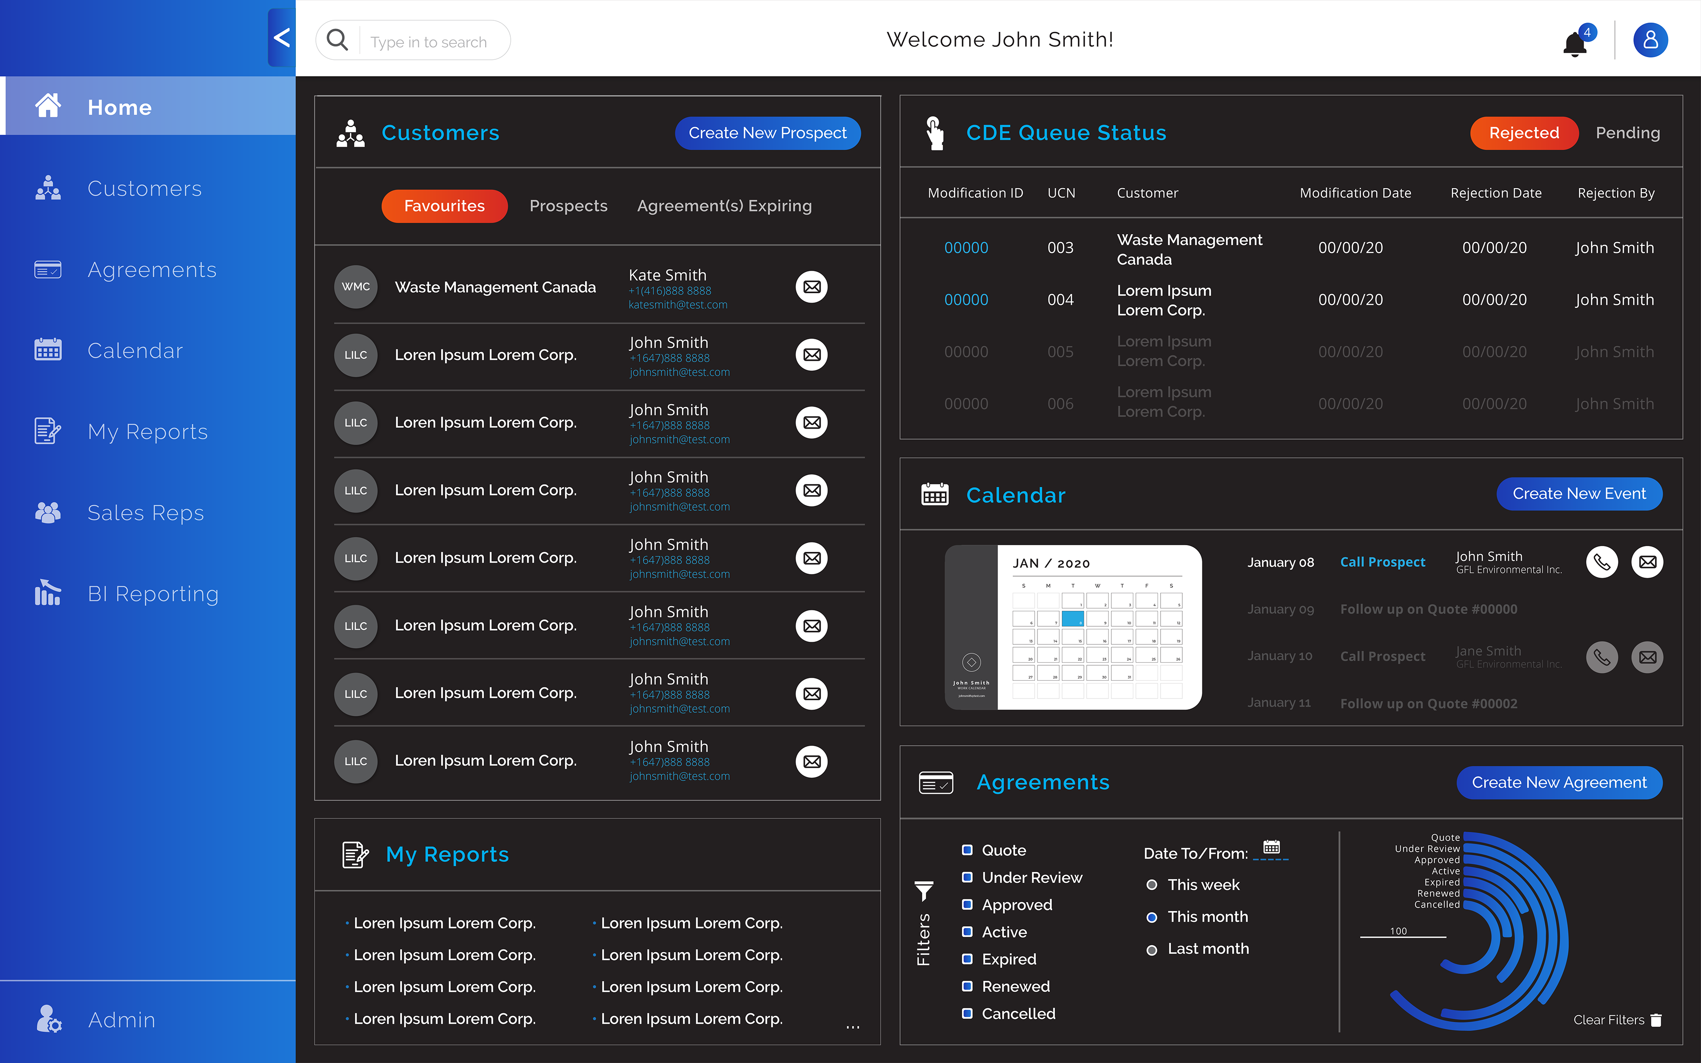Click the Rejection By column header
Screen dimensions: 1701x1063
pyautogui.click(x=1616, y=193)
